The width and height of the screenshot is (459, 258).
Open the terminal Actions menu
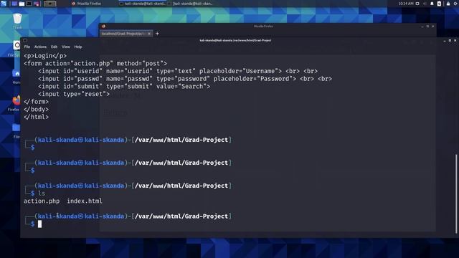[x=40, y=47]
